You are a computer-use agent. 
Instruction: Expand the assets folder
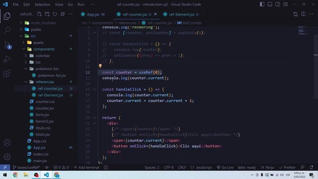(x=23, y=42)
